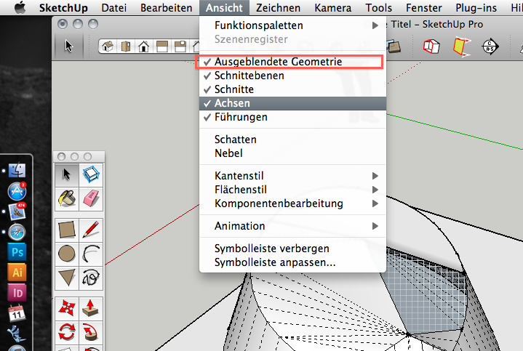Click the arrow select tool in main toolbar
Screen dimensions: 523x351
click(68, 46)
